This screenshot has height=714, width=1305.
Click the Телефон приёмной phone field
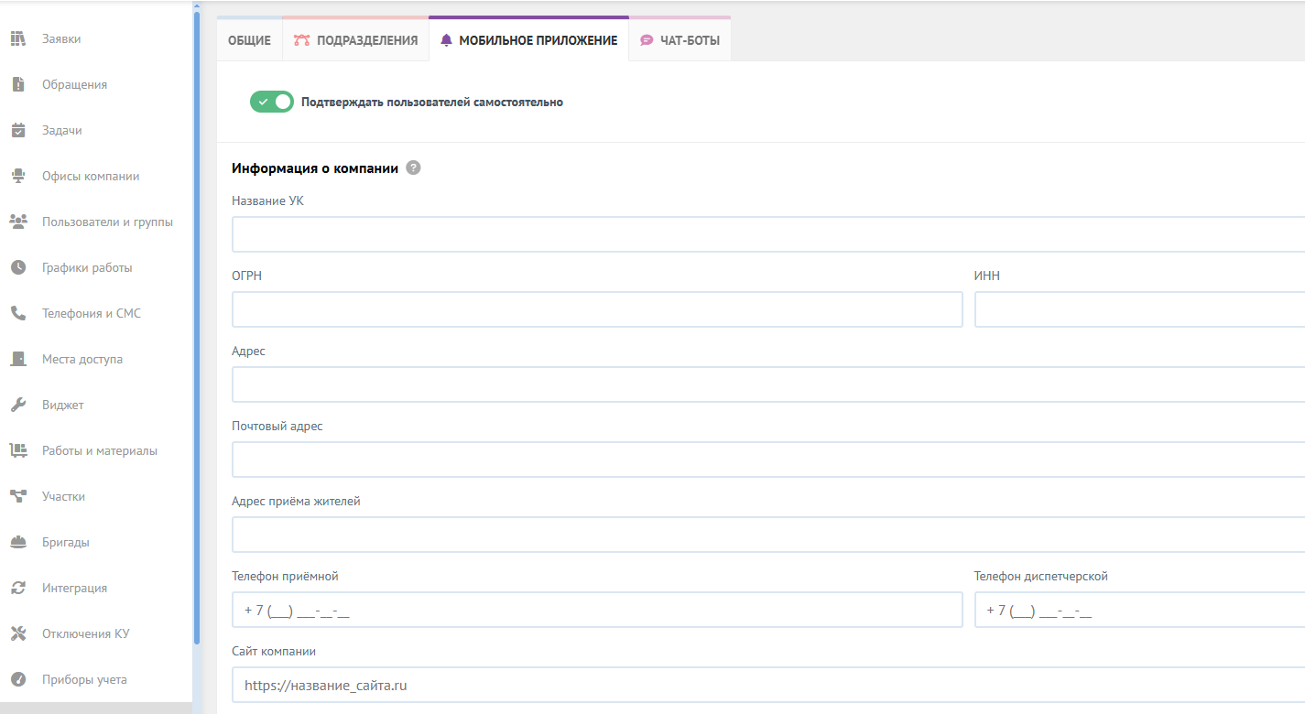point(597,610)
